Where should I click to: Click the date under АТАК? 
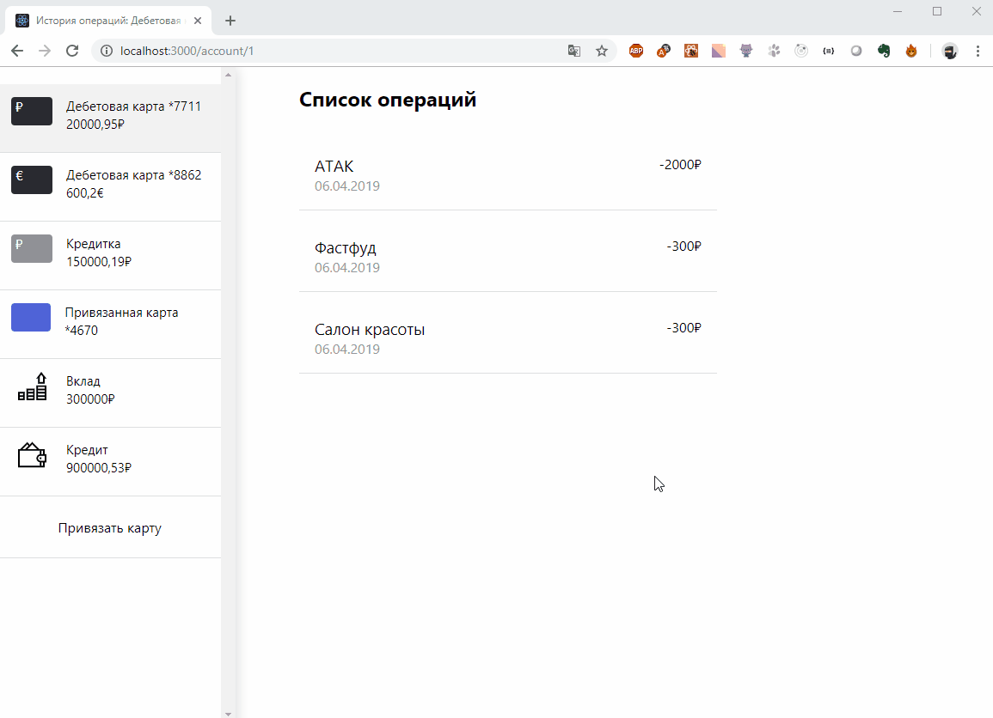coord(347,186)
